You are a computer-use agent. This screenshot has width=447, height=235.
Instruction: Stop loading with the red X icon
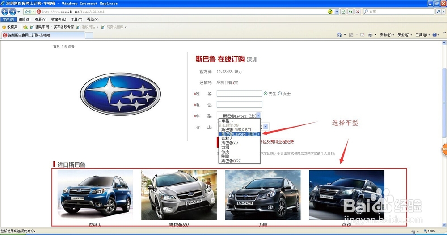point(358,12)
